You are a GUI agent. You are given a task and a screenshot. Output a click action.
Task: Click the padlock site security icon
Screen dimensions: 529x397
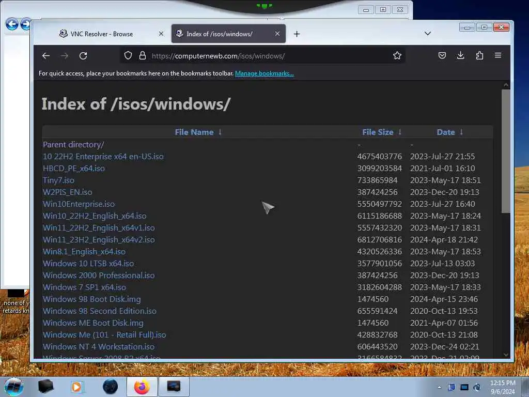pyautogui.click(x=143, y=55)
